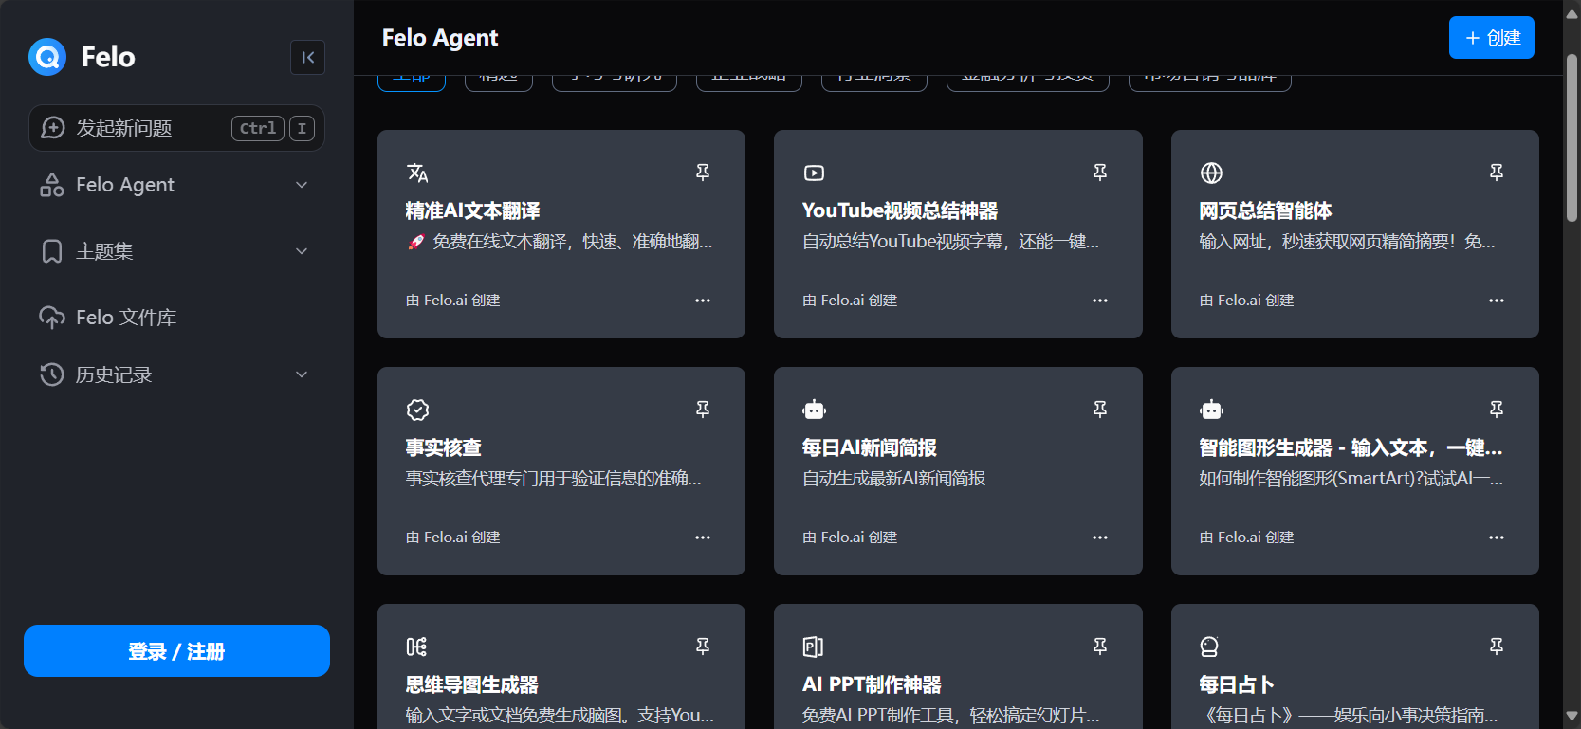Click the head icon on 每日占卜 card
This screenshot has width=1581, height=729.
(1209, 647)
